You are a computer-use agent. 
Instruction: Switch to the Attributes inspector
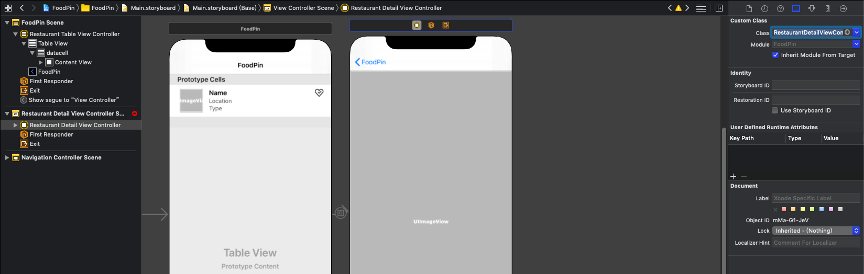[x=812, y=8]
